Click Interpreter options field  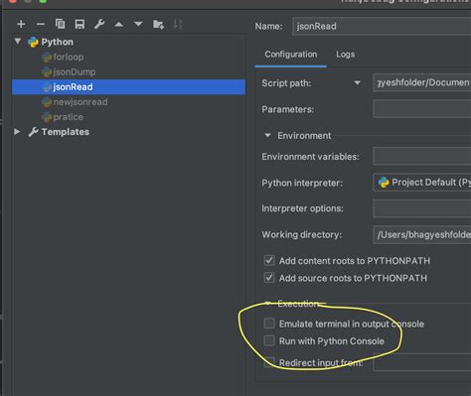pos(422,208)
